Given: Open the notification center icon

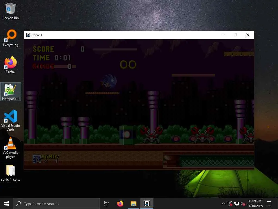Looking at the screenshot, I should tap(269, 204).
